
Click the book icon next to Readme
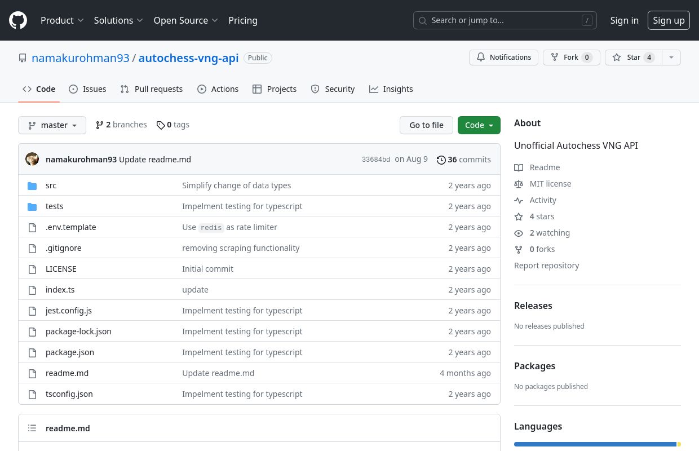(x=519, y=167)
